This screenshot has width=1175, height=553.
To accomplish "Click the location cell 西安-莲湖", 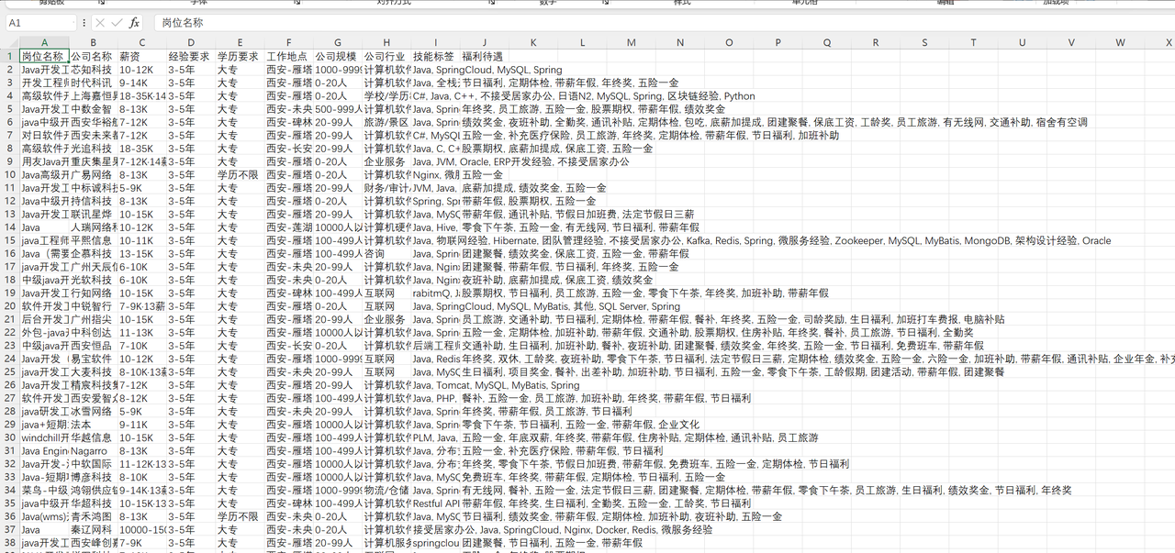I will (289, 227).
